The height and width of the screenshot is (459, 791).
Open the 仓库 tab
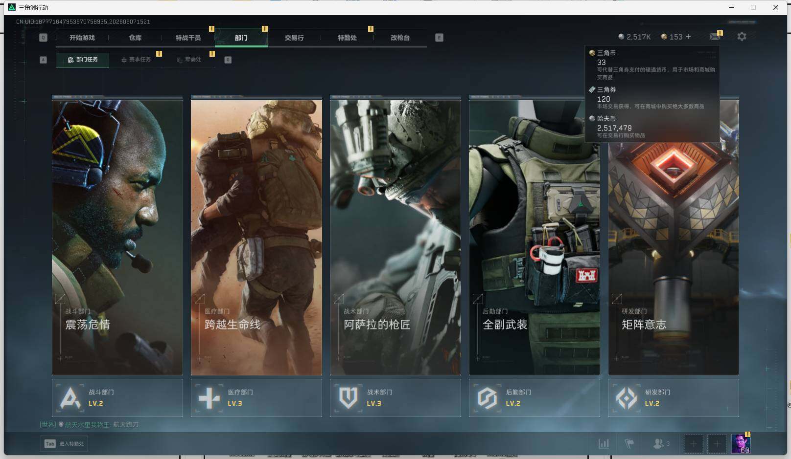[135, 38]
